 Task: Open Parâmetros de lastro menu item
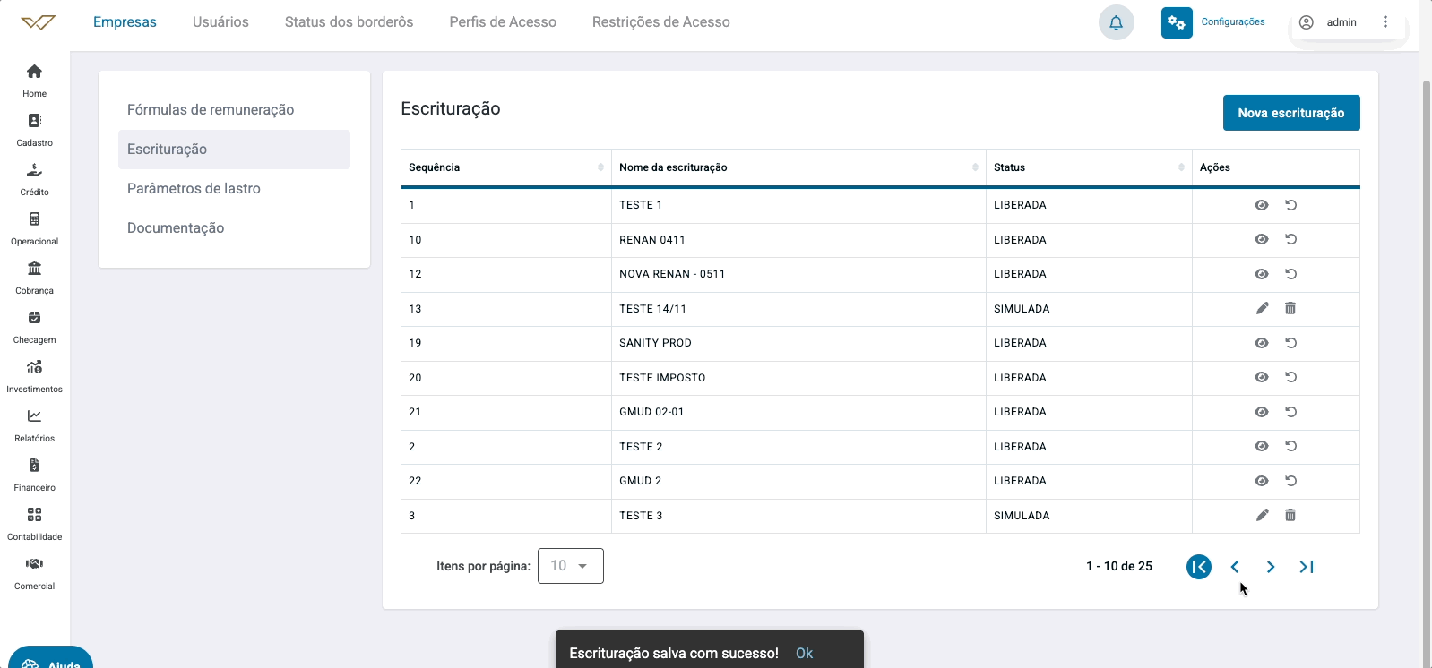click(x=234, y=189)
